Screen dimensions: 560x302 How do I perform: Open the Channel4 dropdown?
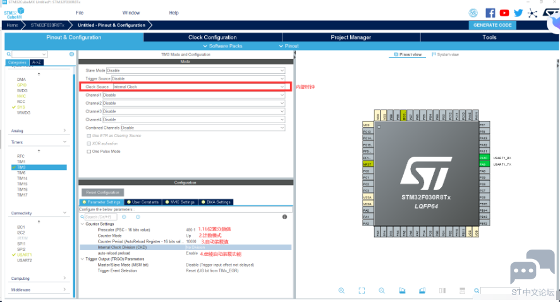(x=193, y=119)
